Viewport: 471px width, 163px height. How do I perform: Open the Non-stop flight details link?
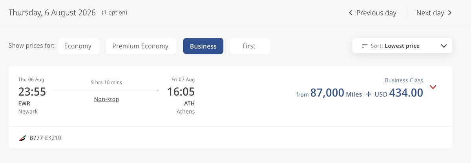[x=106, y=100]
